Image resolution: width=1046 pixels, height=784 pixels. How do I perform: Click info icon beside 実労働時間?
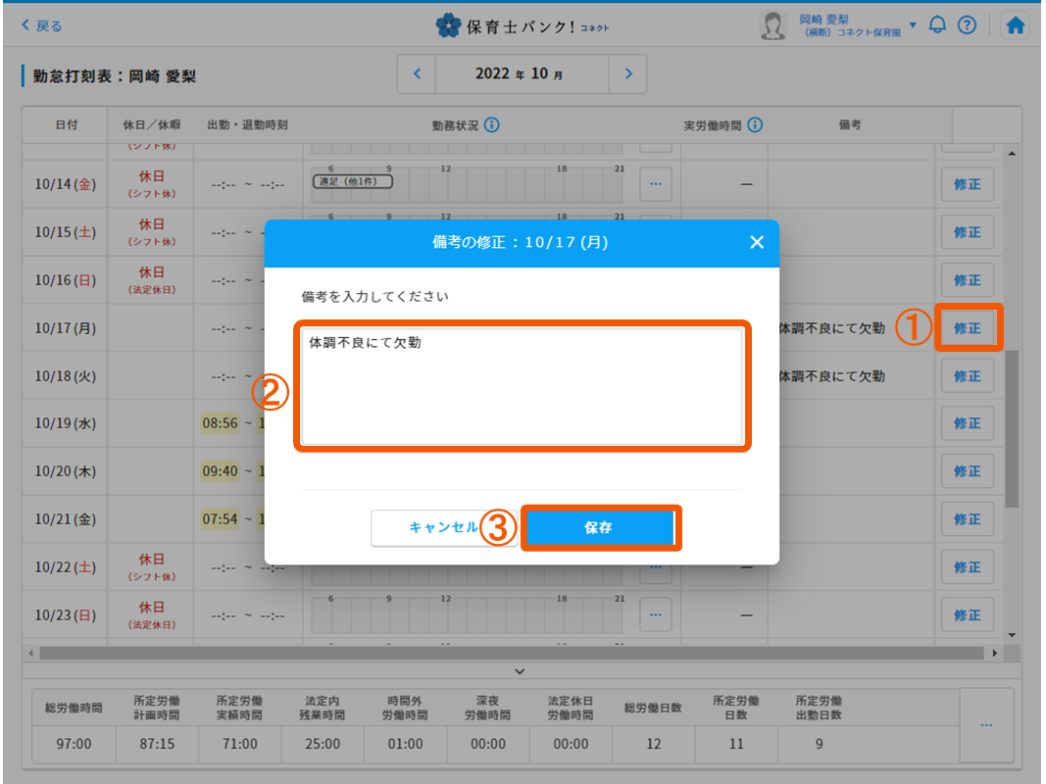point(755,125)
